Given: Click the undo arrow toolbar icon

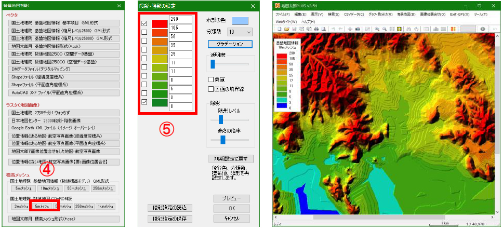Looking at the screenshot, I should click(333, 29).
